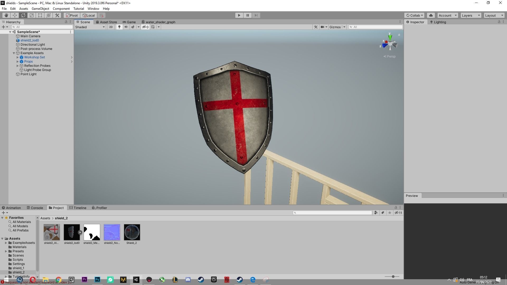Switch Persp projection mode
This screenshot has height=285, width=507.
389,56
